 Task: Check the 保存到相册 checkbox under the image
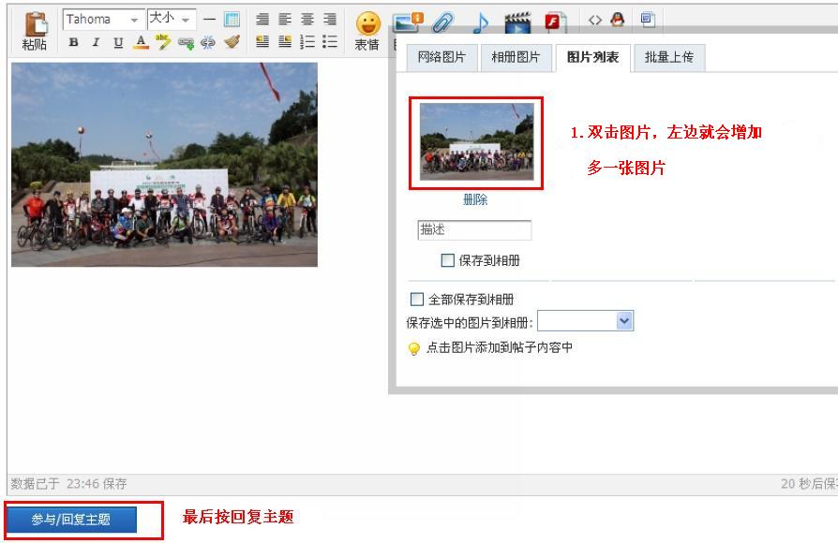pyautogui.click(x=447, y=260)
